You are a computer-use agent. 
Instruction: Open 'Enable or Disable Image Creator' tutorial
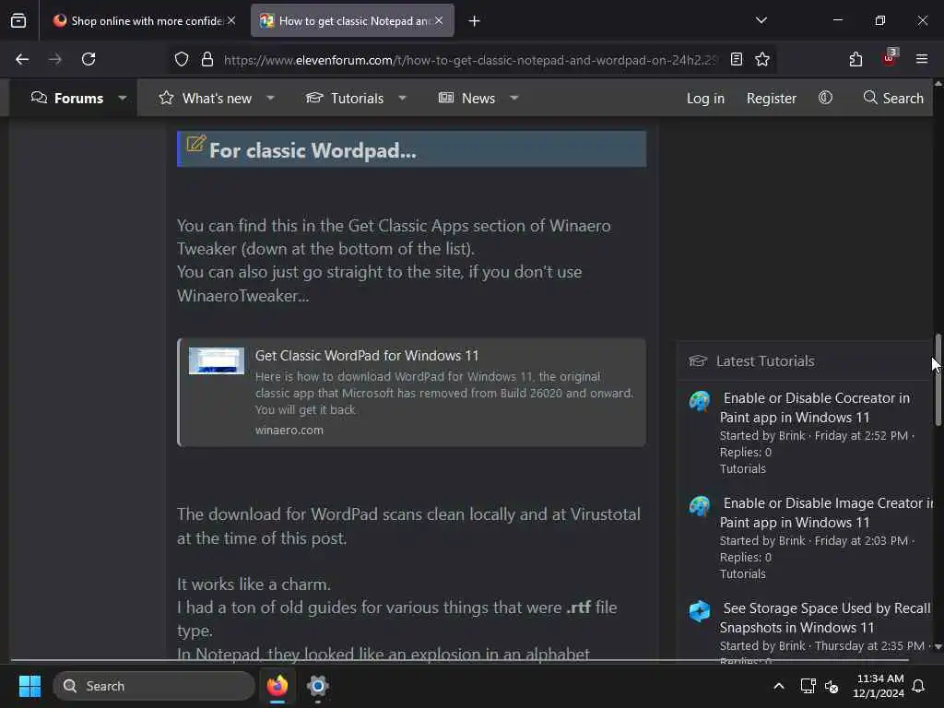coord(826,513)
